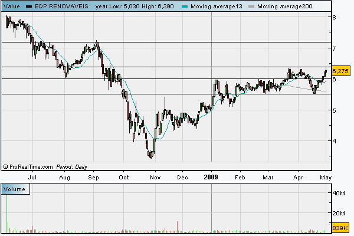The image size is (354, 236).
Task: Click the yellow 839K volume tag
Action: [x=340, y=228]
